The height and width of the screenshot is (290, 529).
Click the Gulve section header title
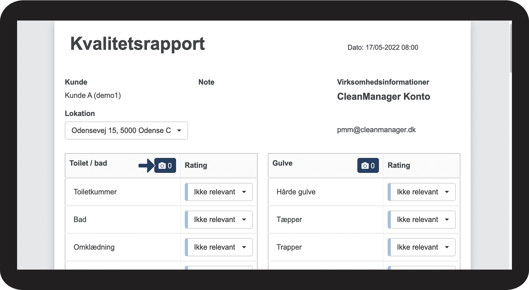pyautogui.click(x=282, y=163)
